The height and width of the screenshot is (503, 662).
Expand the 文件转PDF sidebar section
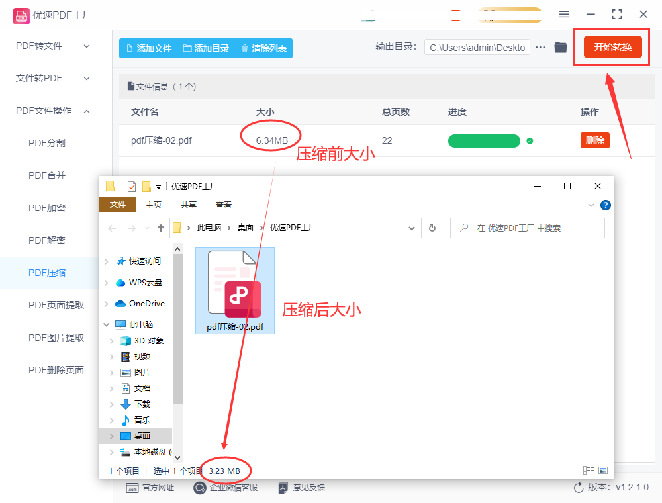point(53,79)
